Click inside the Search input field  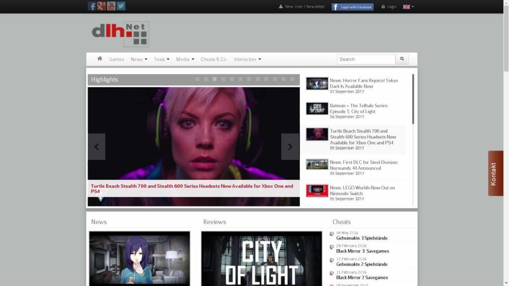[x=366, y=59]
